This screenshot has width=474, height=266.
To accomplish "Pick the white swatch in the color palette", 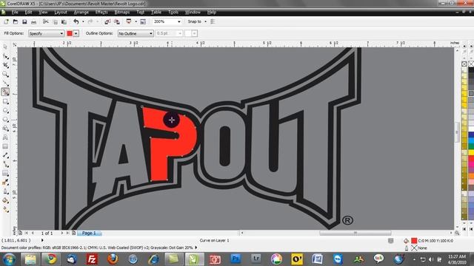I will click(x=471, y=129).
